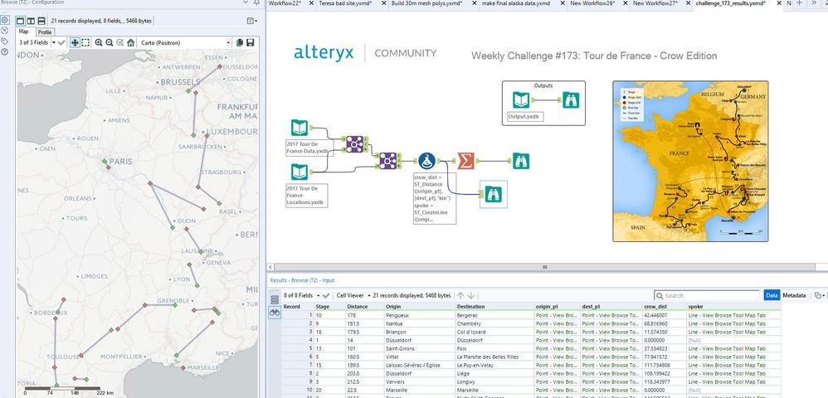Select the Summarize tool on canvas

tap(465, 161)
